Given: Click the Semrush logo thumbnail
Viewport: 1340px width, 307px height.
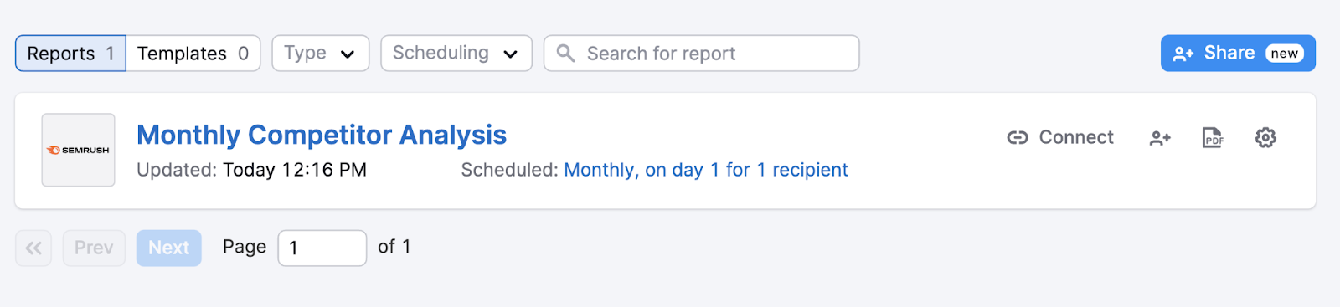Looking at the screenshot, I should 78,150.
